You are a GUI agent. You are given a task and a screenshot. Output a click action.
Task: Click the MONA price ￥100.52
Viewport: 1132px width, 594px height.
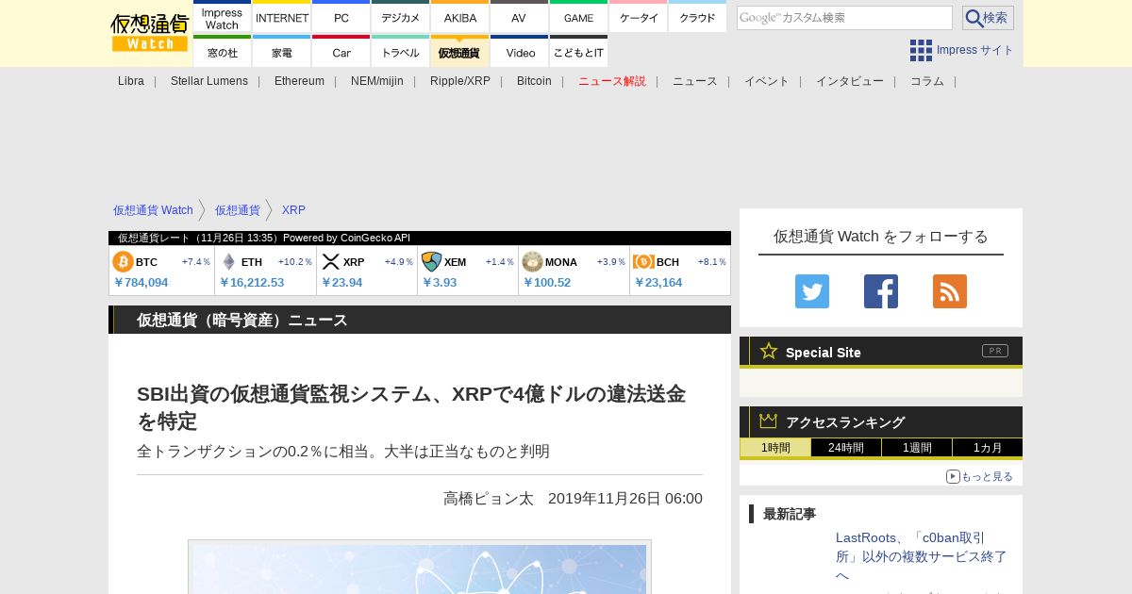pyautogui.click(x=546, y=282)
